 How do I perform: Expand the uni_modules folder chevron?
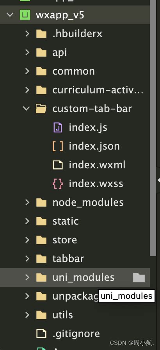point(27,277)
